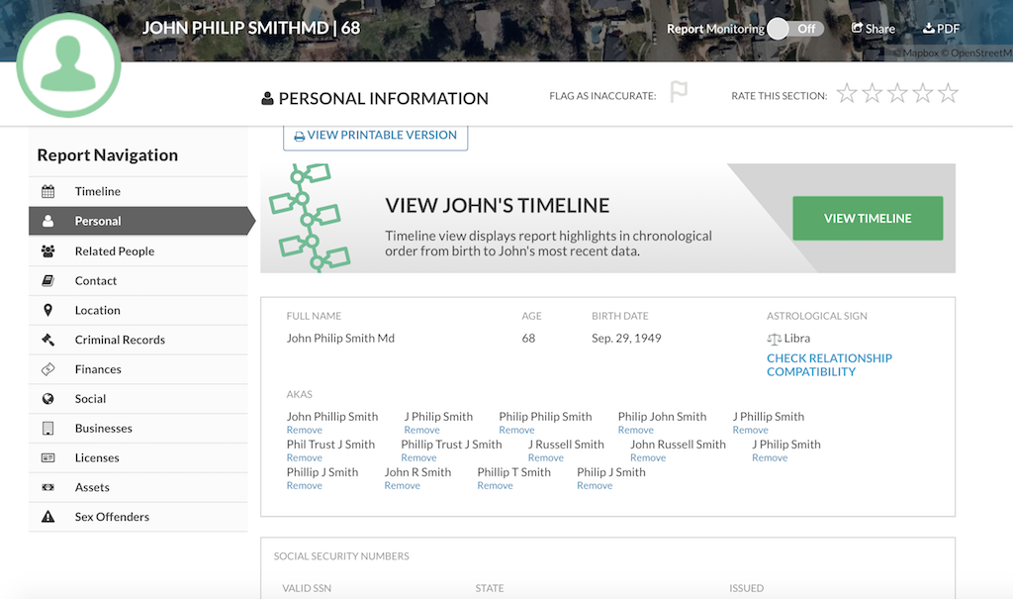Click the header title JOHN PHILIP SMITHMD | 68
The width and height of the screenshot is (1013, 599).
(x=251, y=29)
